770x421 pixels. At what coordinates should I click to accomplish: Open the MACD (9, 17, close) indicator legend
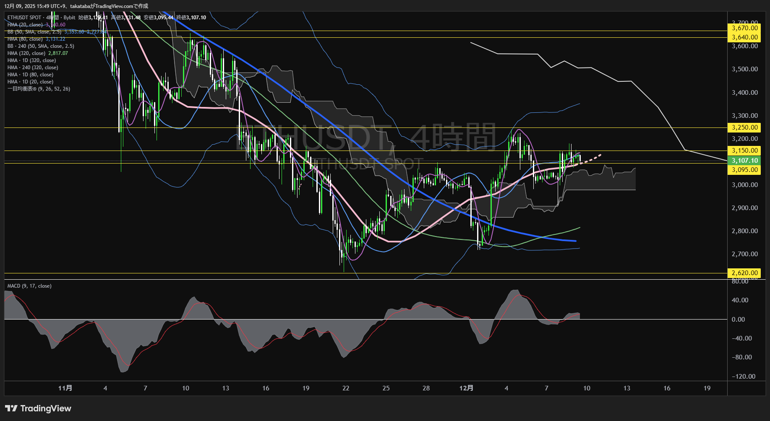29,286
